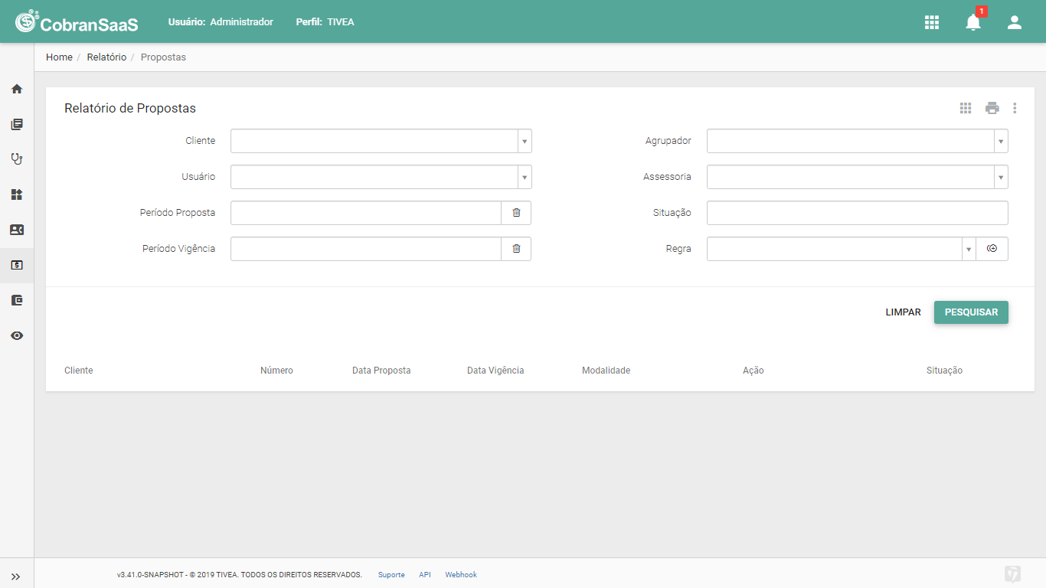Click the Perfil: TIVEA header text

pos(325,22)
